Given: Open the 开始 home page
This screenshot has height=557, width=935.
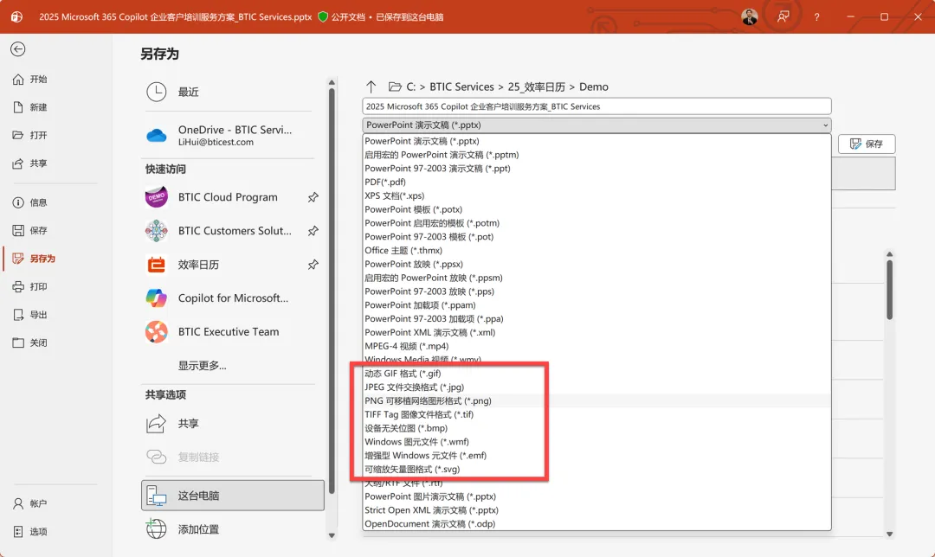Looking at the screenshot, I should [x=31, y=80].
